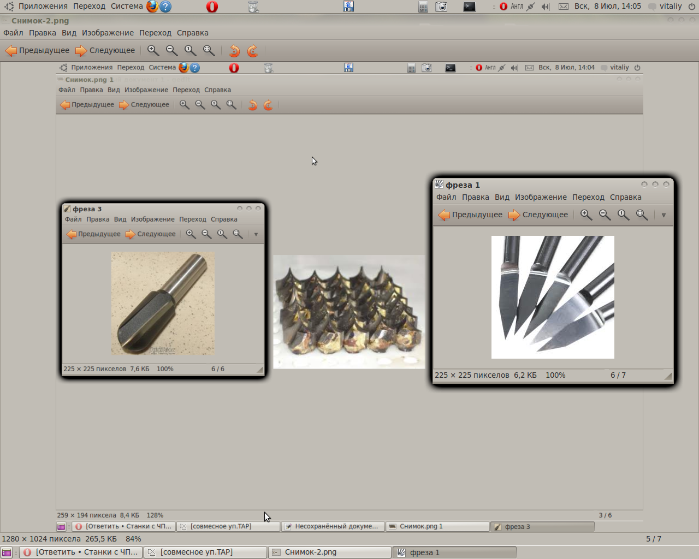Click the 5 / 7 image counter
The image size is (699, 559).
(x=654, y=539)
